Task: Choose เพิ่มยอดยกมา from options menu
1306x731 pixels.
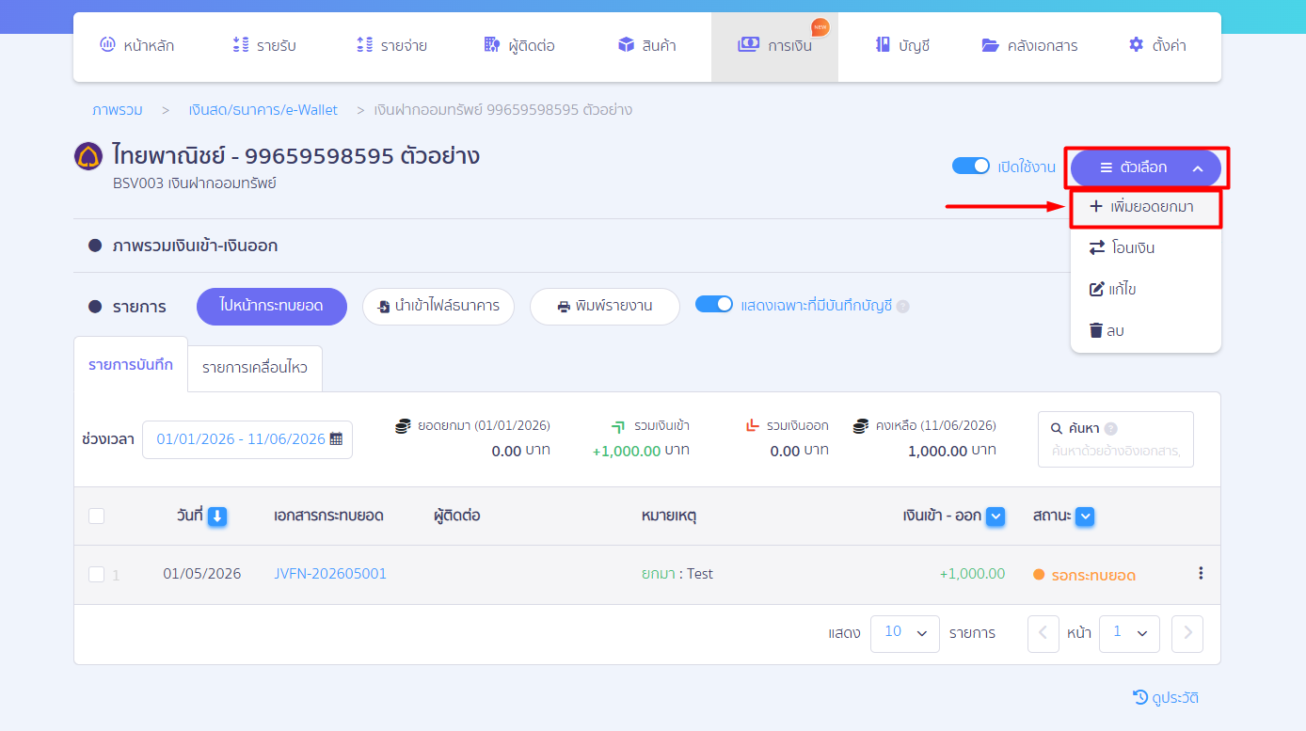Action: 1145,207
